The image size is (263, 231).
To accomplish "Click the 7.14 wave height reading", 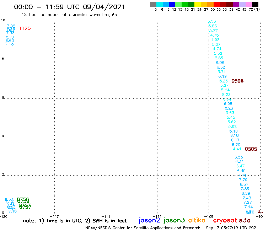I will coord(248,207).
